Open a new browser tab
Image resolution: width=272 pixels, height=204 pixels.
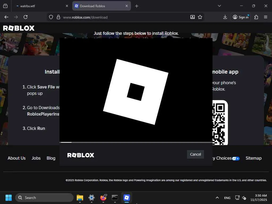click(x=137, y=6)
